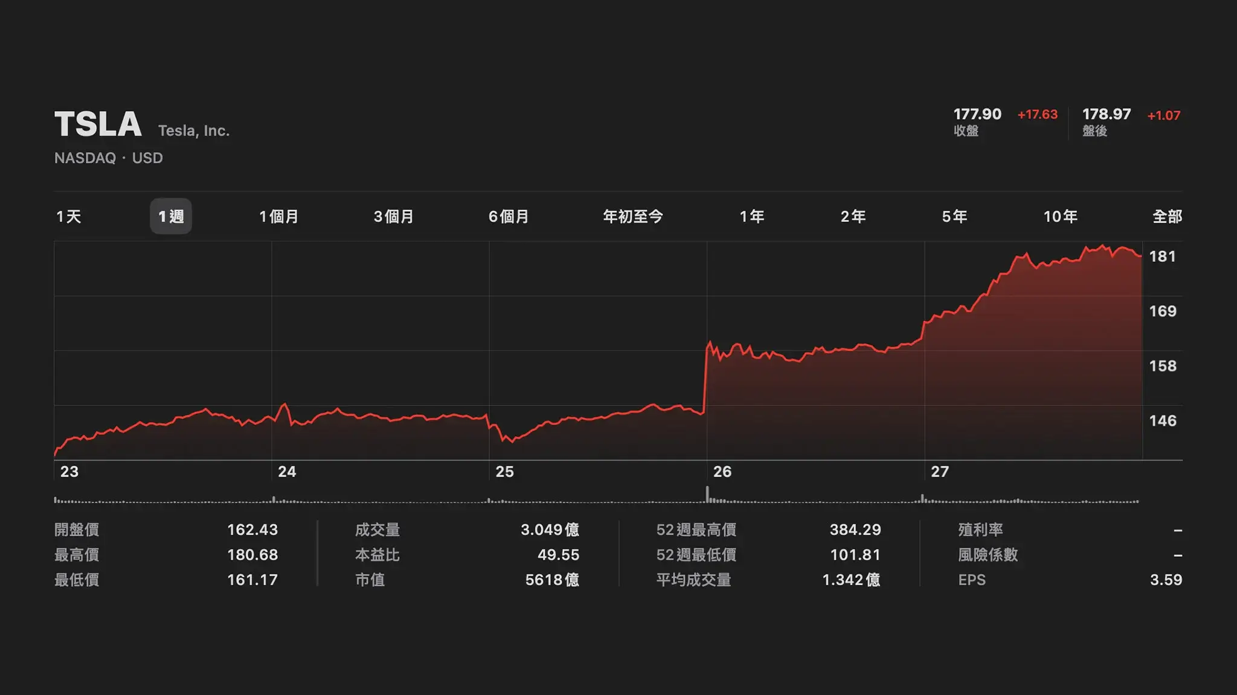
Task: Click the 158 price axis label
Action: tap(1163, 366)
